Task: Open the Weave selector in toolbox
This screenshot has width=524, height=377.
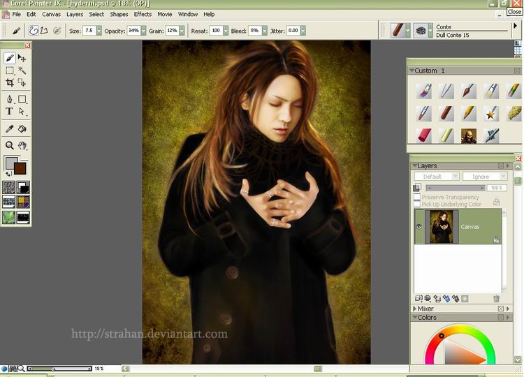Action: (23, 202)
